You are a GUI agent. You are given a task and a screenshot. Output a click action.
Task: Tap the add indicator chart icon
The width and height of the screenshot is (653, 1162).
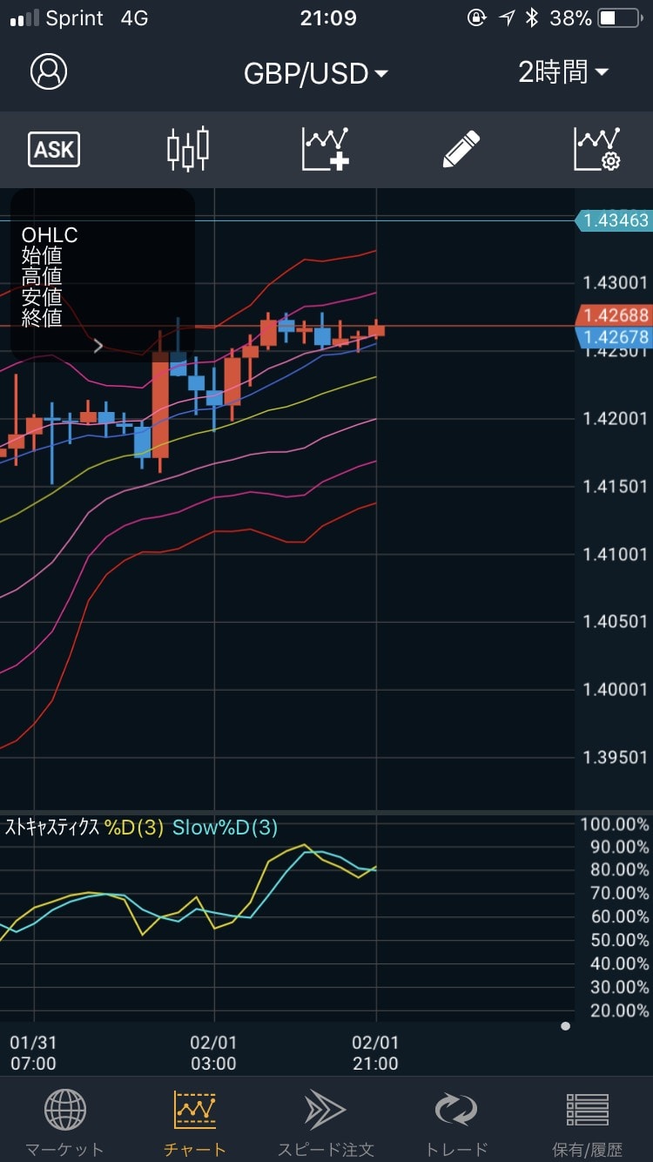pyautogui.click(x=326, y=149)
